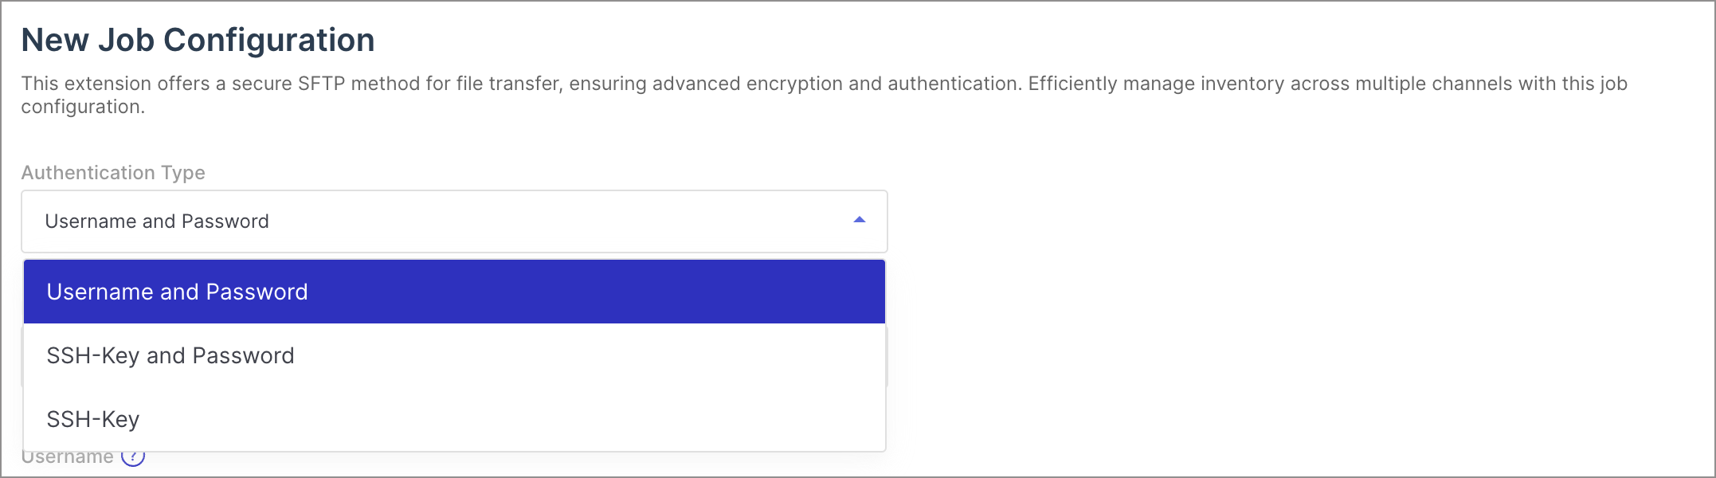Open the Authentication Type combo box
The width and height of the screenshot is (1716, 478).
coord(454,221)
